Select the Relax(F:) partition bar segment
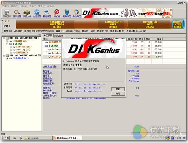This screenshot has width=188, height=143. coord(178,24)
